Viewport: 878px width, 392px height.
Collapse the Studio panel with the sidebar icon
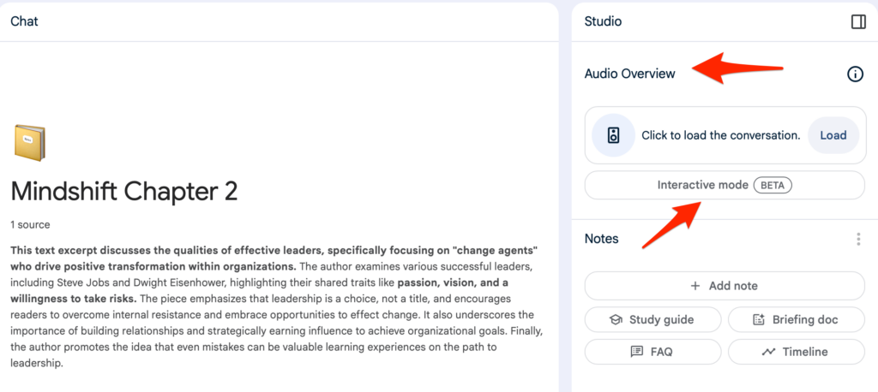click(x=857, y=21)
